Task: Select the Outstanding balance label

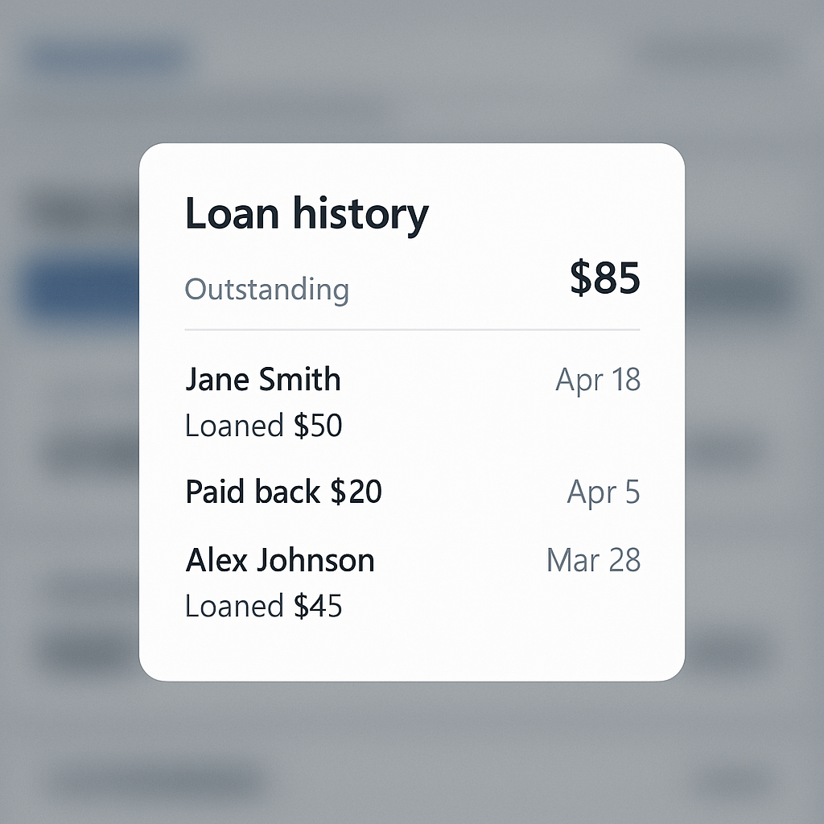Action: 267,289
